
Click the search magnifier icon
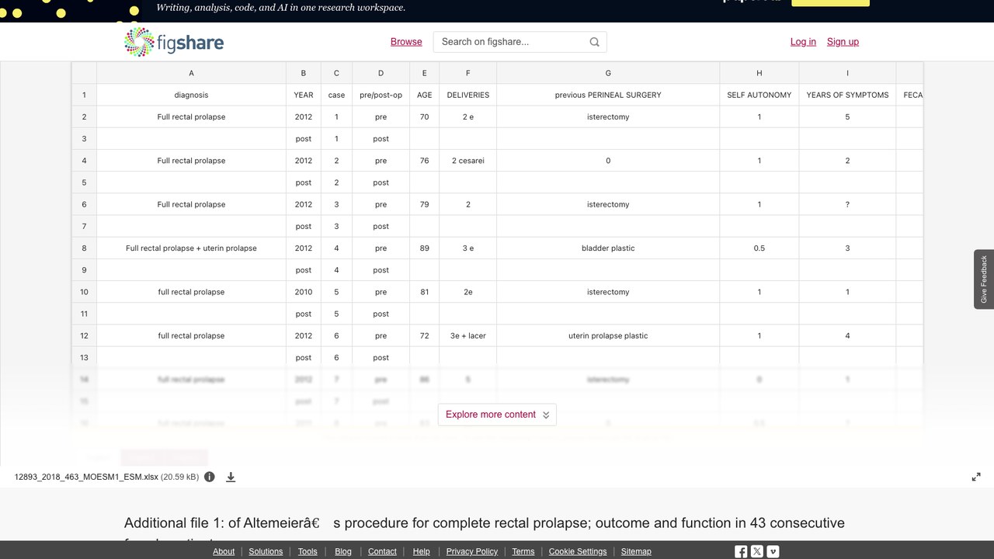(595, 42)
